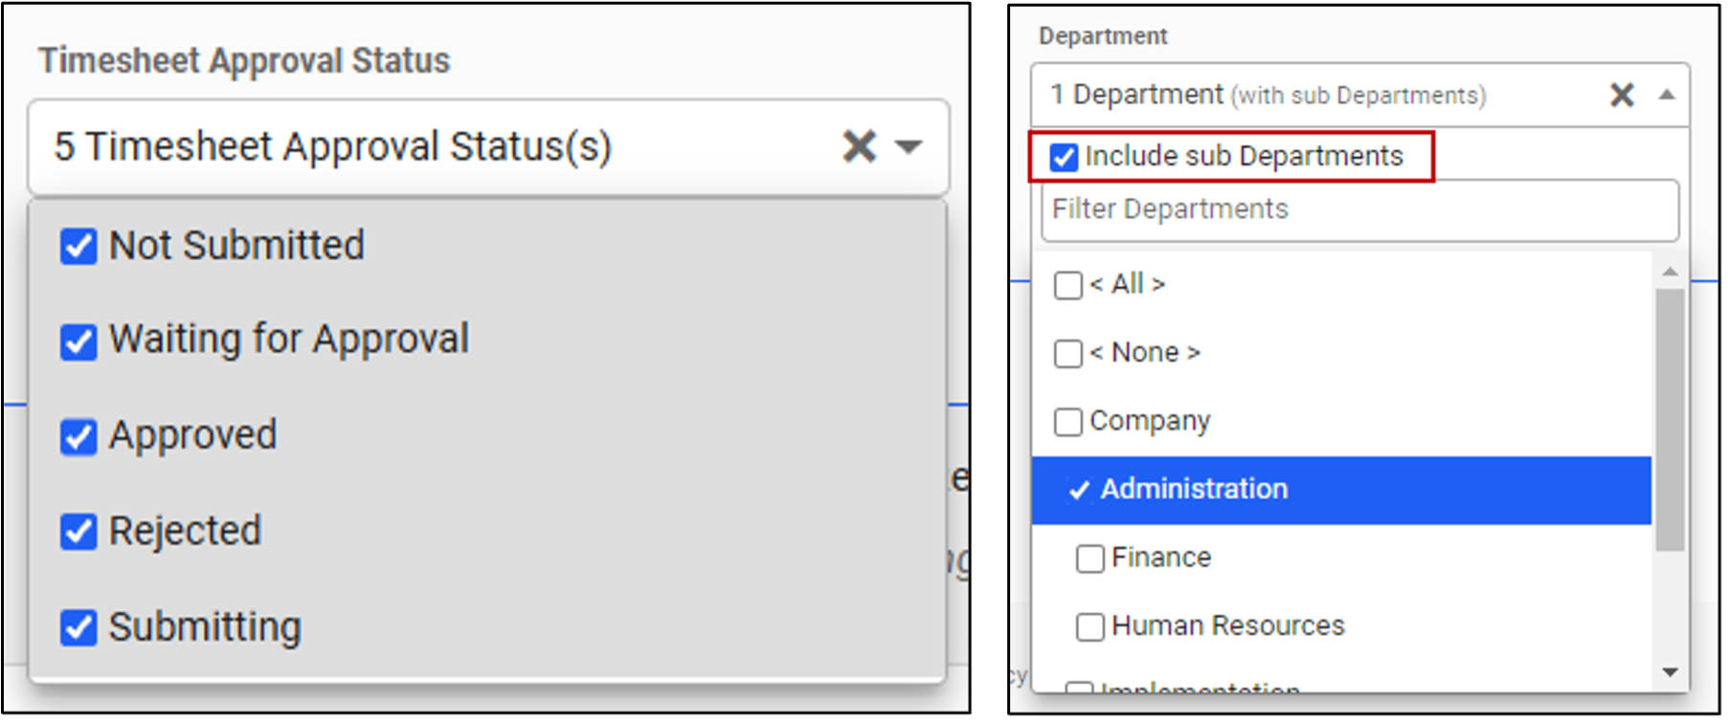Click the department list scrollbar thumb
This screenshot has height=723, width=1728.
pos(1670,419)
